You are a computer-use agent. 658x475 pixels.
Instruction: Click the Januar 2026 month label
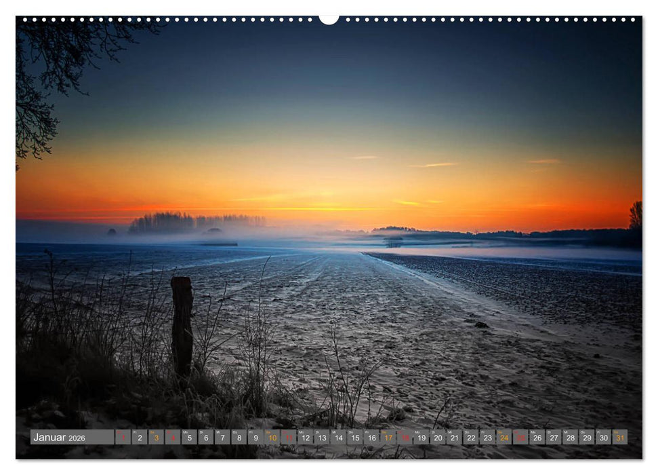[x=61, y=438]
